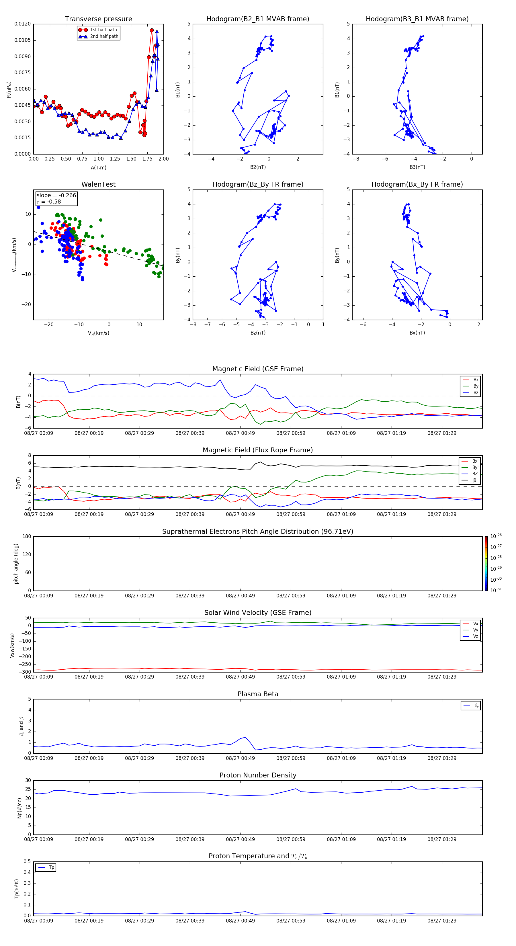Click the 'Plasma Beta' plot title
The width and height of the screenshot is (516, 946).
click(258, 694)
